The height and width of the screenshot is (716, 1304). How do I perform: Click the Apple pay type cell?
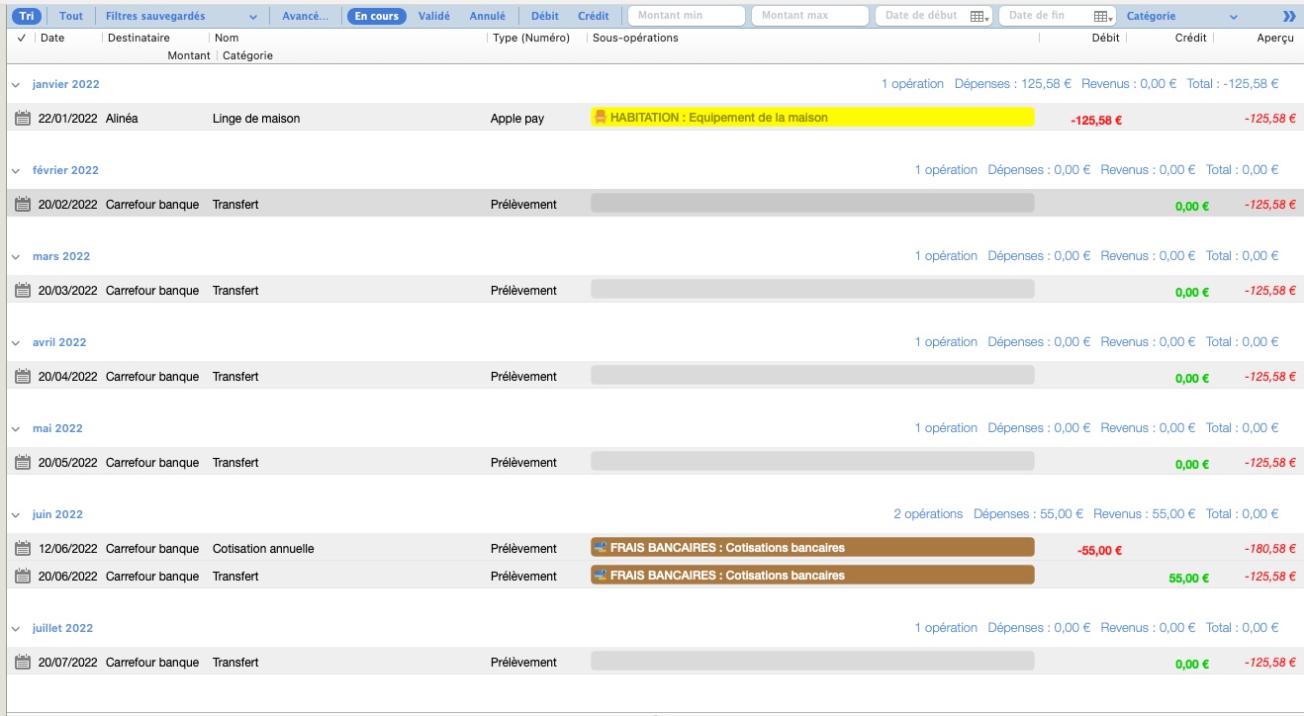pyautogui.click(x=517, y=119)
